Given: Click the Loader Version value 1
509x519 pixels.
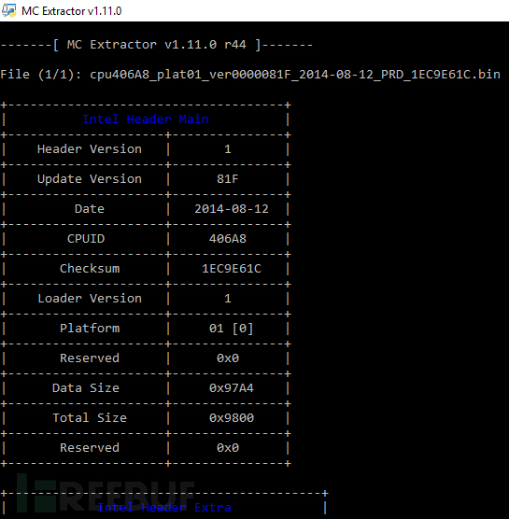Looking at the screenshot, I should point(228,299).
